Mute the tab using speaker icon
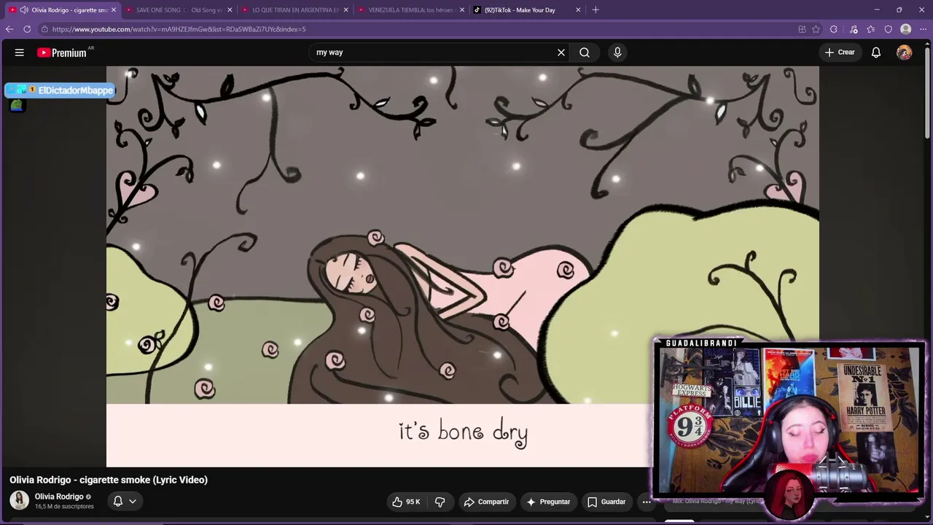Viewport: 933px width, 525px height. tap(24, 10)
